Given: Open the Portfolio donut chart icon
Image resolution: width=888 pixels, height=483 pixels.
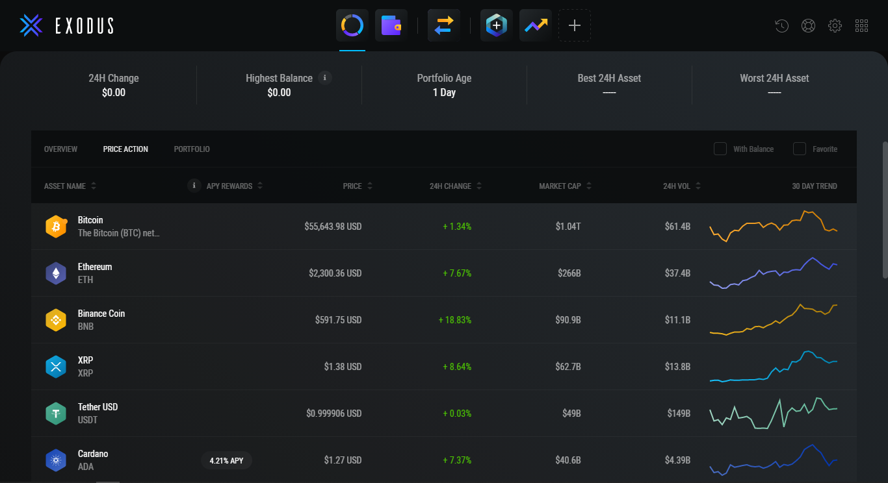Looking at the screenshot, I should point(352,26).
